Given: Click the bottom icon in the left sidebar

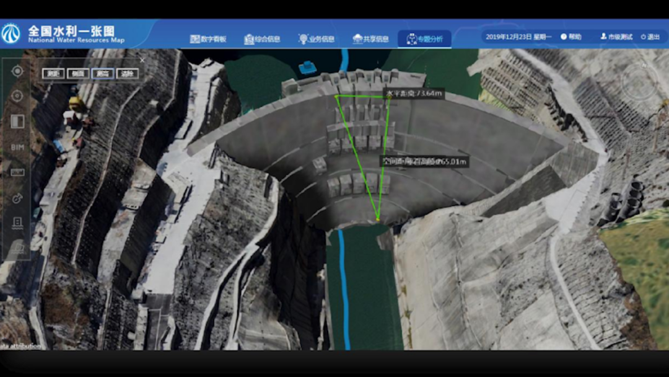Looking at the screenshot, I should click(17, 247).
